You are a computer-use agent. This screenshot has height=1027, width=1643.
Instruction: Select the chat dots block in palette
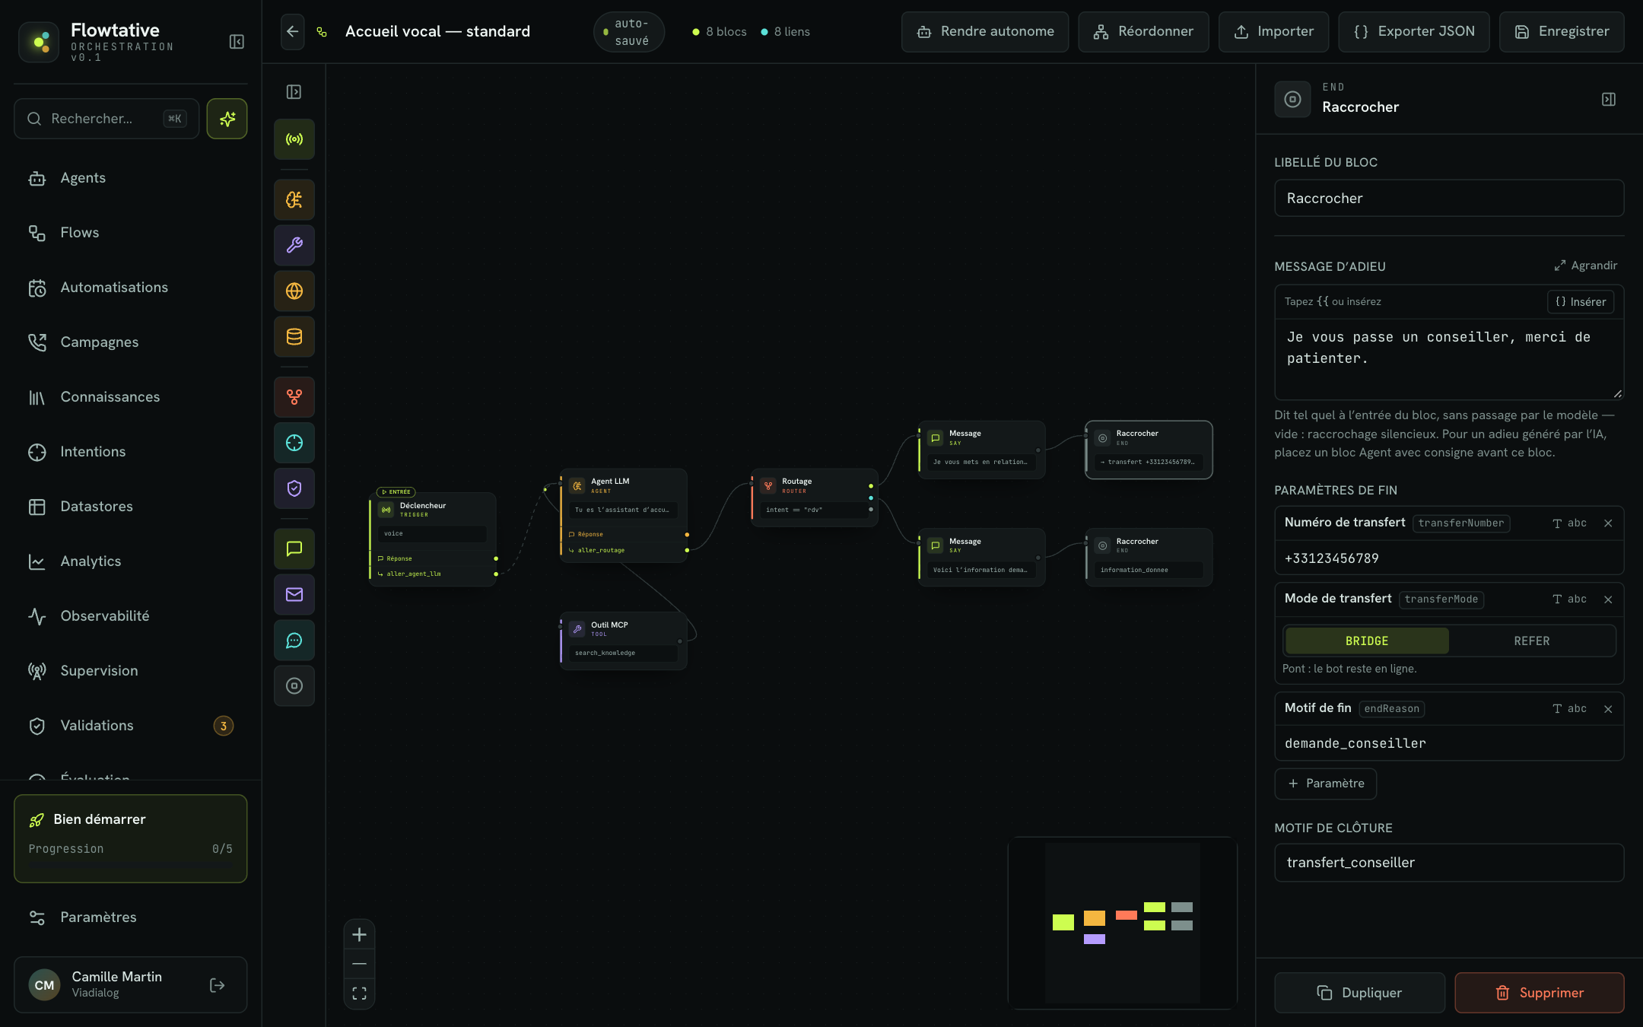pyautogui.click(x=294, y=641)
